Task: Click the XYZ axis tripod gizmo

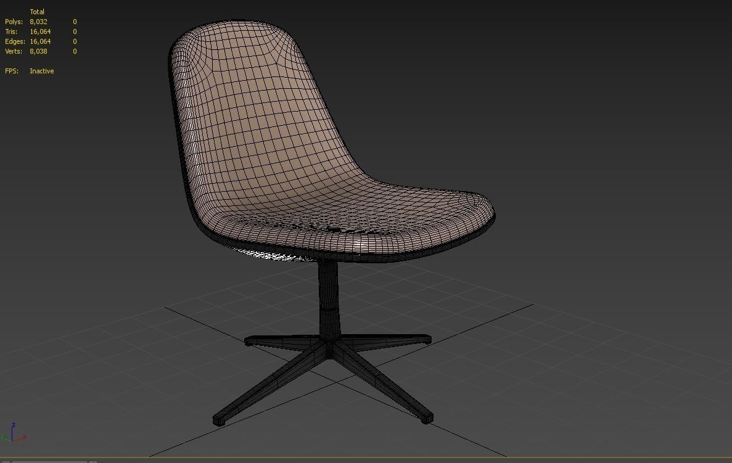Action: point(14,433)
